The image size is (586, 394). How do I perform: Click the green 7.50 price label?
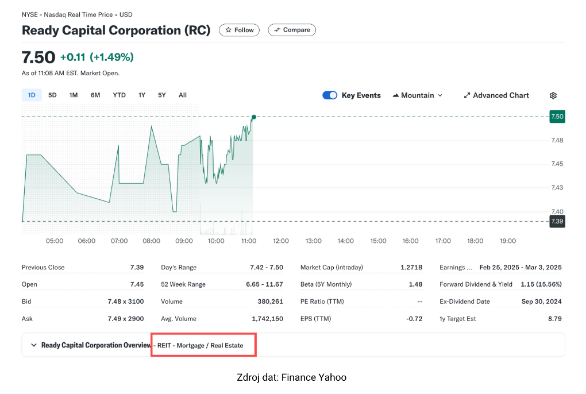pyautogui.click(x=557, y=117)
